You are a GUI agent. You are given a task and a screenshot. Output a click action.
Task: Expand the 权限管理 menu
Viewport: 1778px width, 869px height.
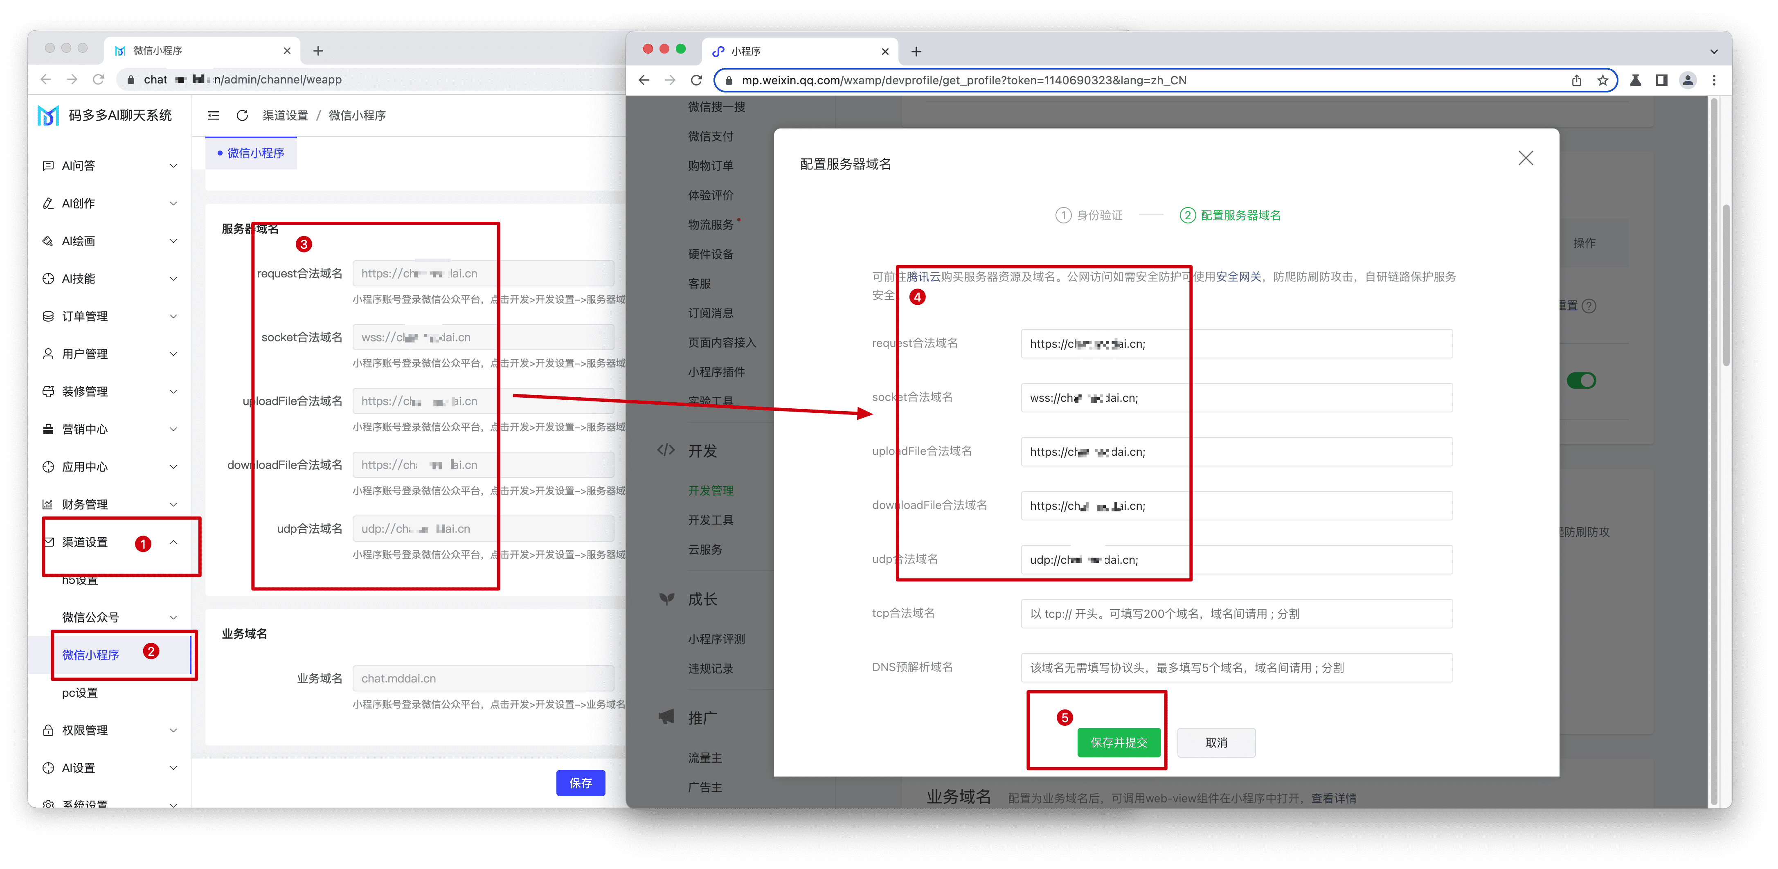[x=110, y=730]
